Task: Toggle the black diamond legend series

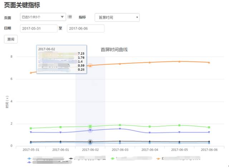Action: [71, 158]
